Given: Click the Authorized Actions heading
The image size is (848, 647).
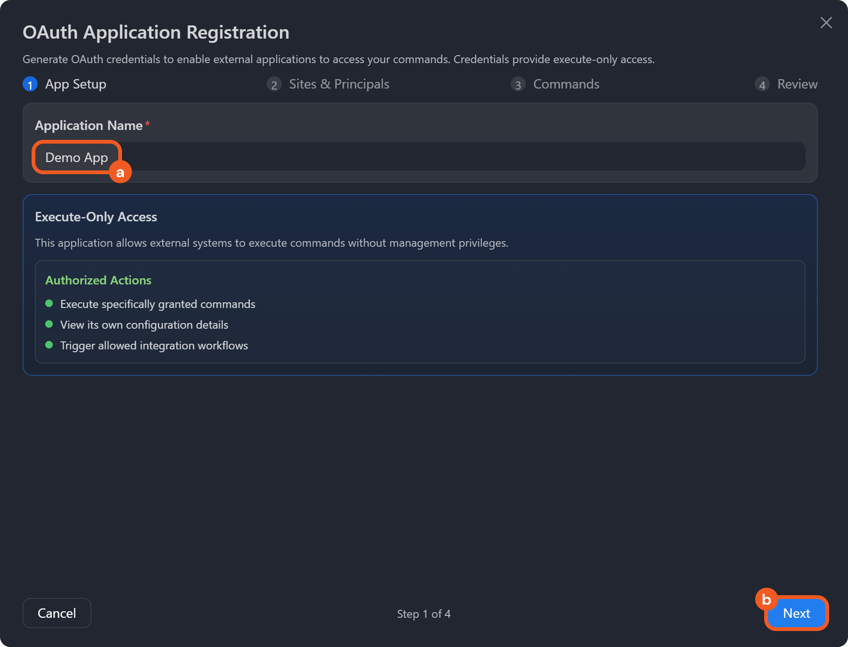Looking at the screenshot, I should 98,280.
